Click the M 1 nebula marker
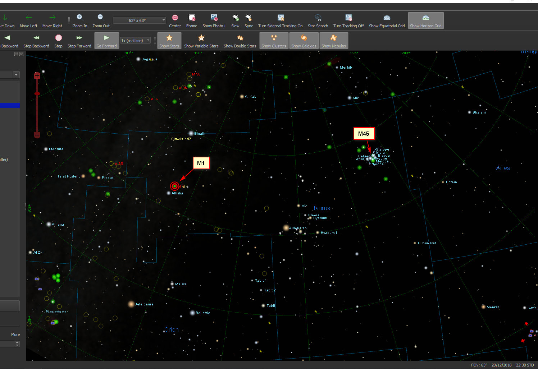This screenshot has width=538, height=369. coord(174,186)
